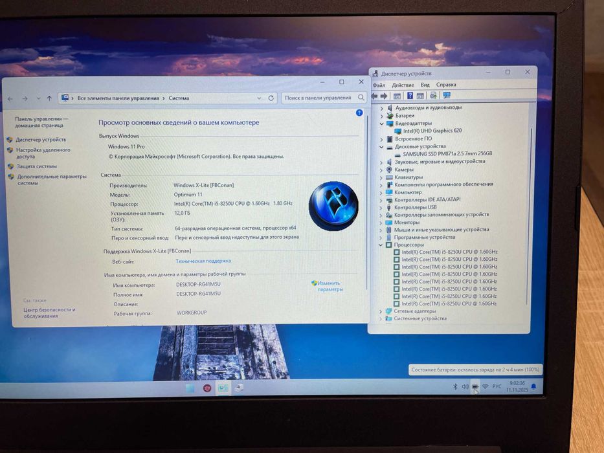Image resolution: width=604 pixels, height=453 pixels.
Task: Collapse the Видеоадаптеры node
Action: tap(382, 124)
